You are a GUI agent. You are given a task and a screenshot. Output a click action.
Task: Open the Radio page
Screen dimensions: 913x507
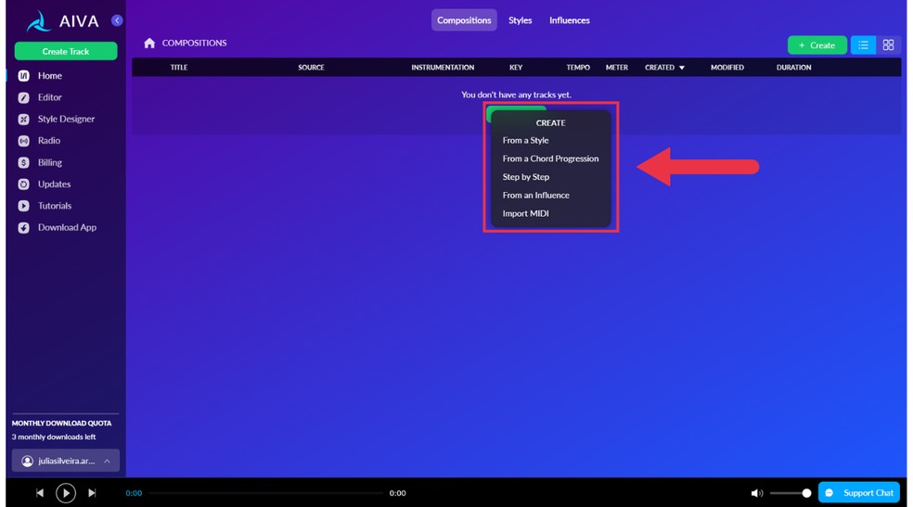click(49, 141)
